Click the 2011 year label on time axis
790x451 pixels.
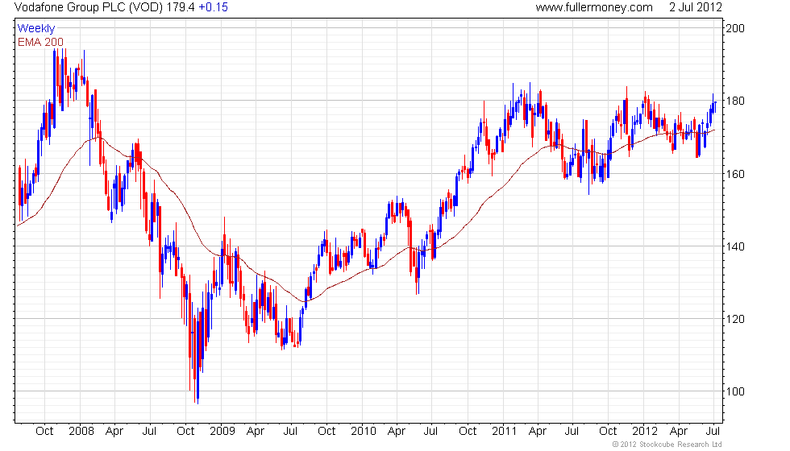(505, 431)
